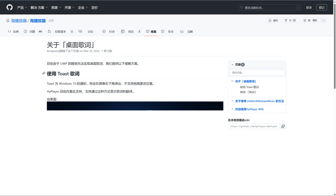Screen dimensions: 336x196
Task: Click the 查找页面 filter field
Action: [x=257, y=73]
